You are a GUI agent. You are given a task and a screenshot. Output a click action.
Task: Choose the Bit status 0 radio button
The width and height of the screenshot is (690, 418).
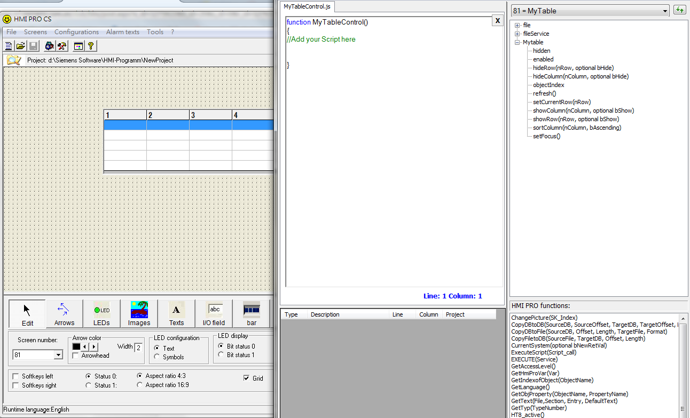click(221, 346)
